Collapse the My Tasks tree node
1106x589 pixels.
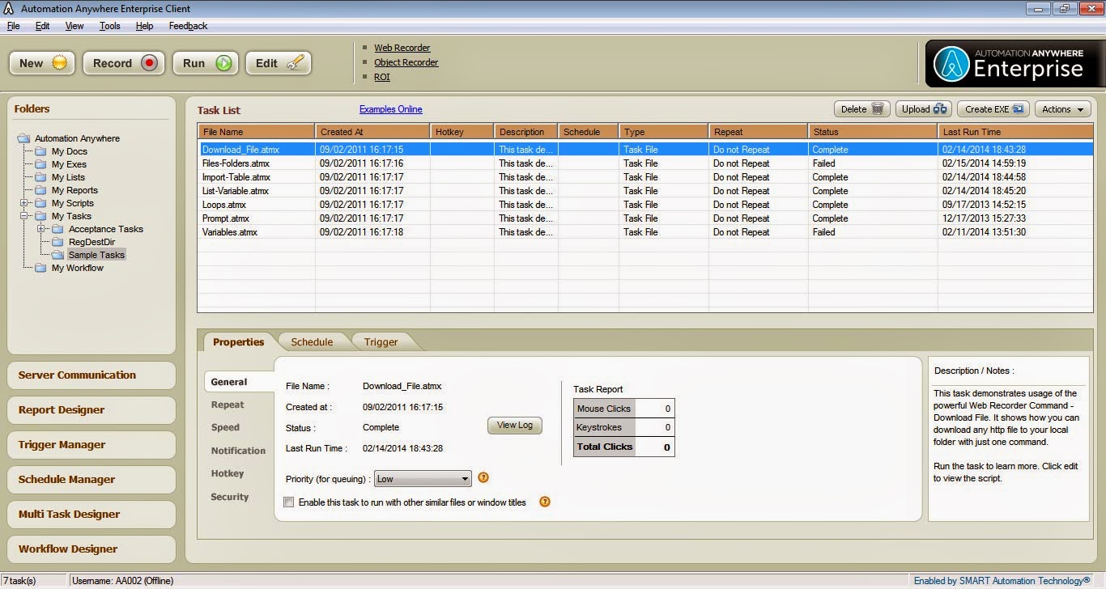(x=24, y=216)
